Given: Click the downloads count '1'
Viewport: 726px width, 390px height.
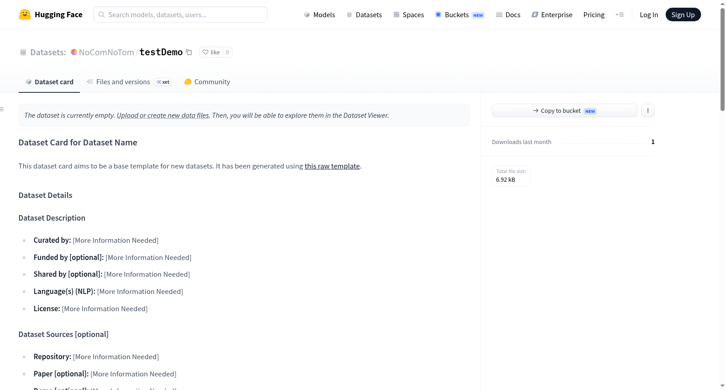Looking at the screenshot, I should click(653, 142).
